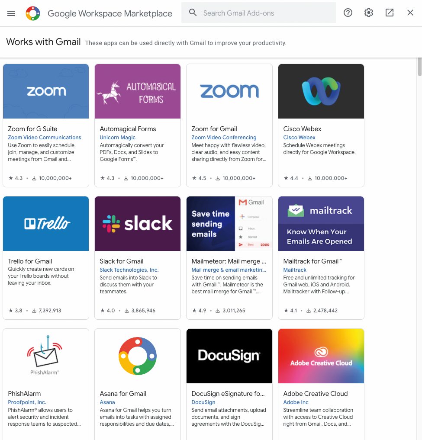Image resolution: width=422 pixels, height=440 pixels.
Task: Click the 4.4 star rating on Cisco Webex
Action: click(291, 178)
